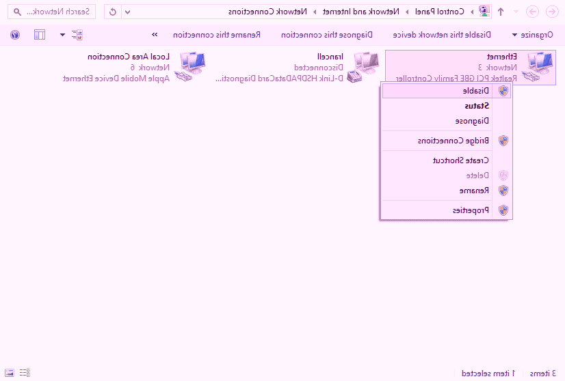Expand the Organize dropdown menu
The width and height of the screenshot is (565, 381).
click(x=534, y=34)
